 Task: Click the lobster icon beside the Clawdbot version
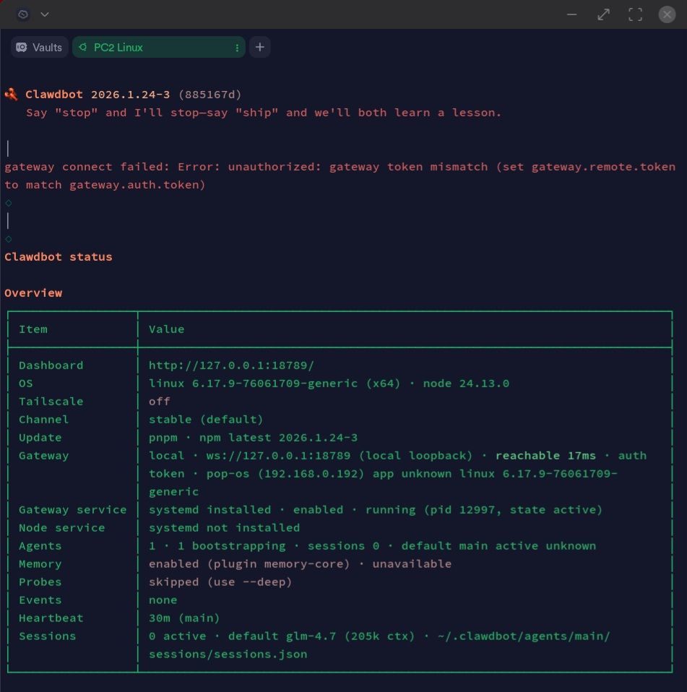(x=11, y=93)
